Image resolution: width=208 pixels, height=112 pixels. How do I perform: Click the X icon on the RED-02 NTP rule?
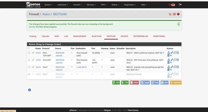(x=171, y=63)
